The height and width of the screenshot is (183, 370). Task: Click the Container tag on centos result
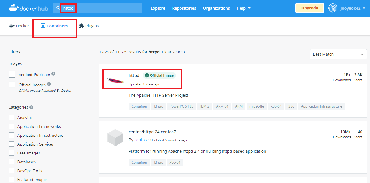click(139, 162)
